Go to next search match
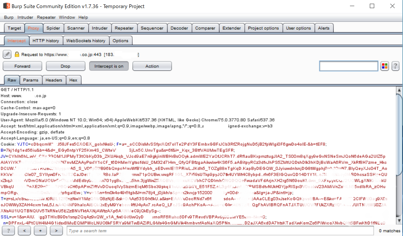Viewport: 403px width, 236px height. coord(56,231)
